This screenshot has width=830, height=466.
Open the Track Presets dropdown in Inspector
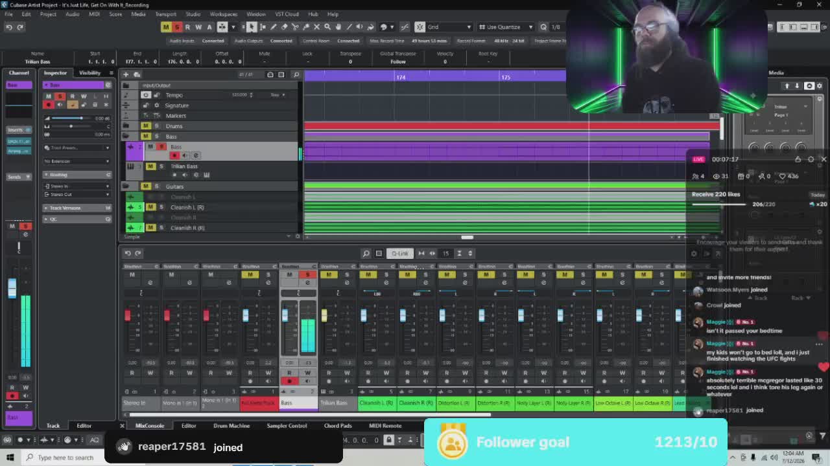pyautogui.click(x=77, y=148)
